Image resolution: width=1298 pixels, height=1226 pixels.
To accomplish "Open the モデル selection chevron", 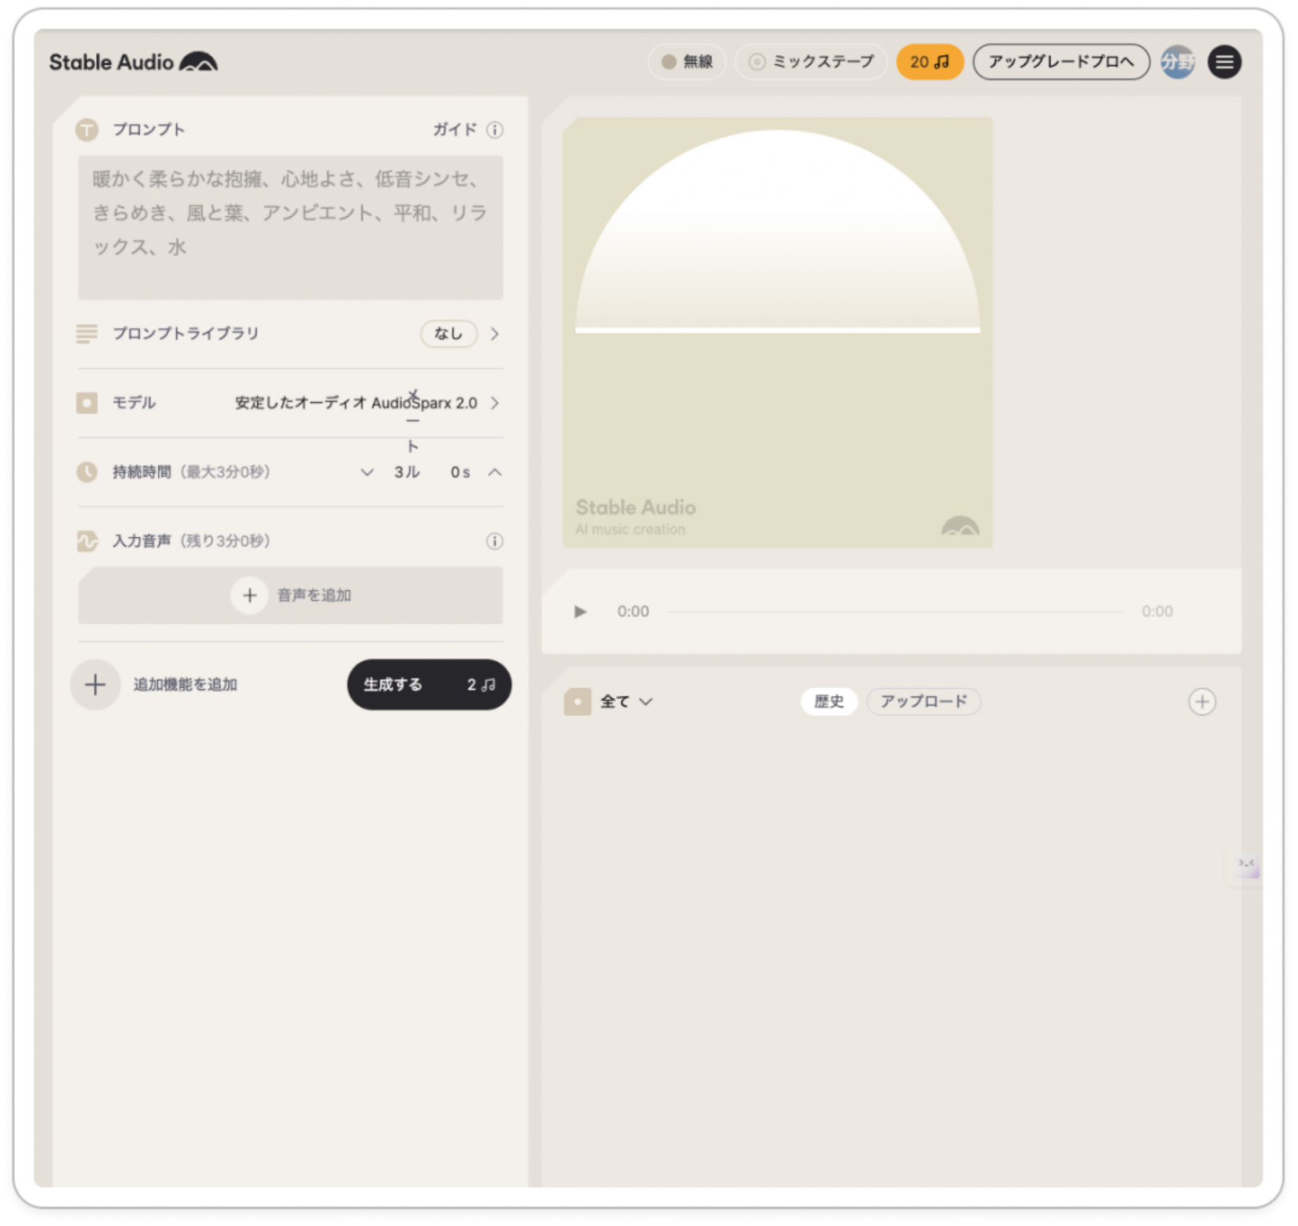I will (496, 403).
